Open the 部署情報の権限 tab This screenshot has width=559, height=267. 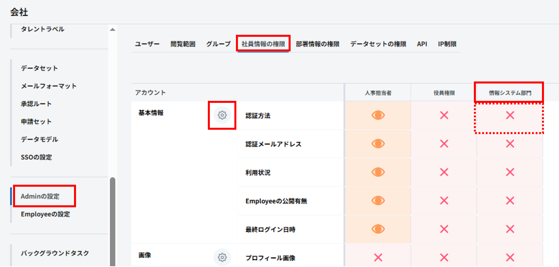pos(318,44)
